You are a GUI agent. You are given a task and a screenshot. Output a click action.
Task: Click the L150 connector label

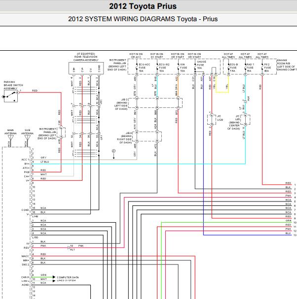pyautogui.click(x=35, y=237)
